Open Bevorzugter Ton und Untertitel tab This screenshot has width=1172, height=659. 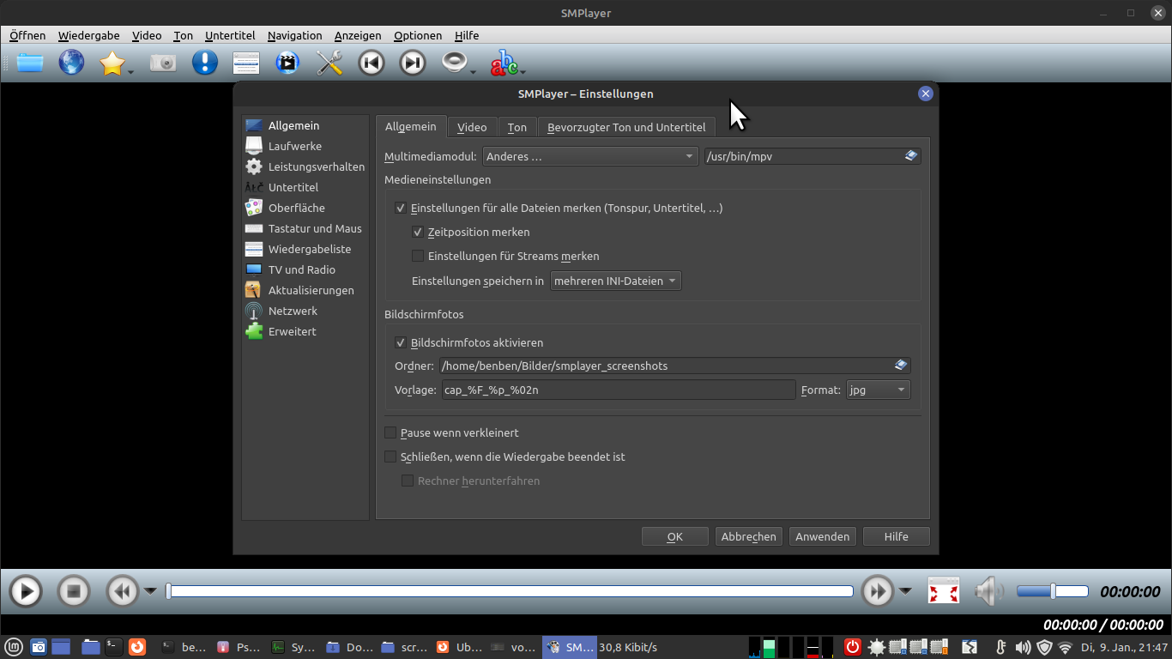tap(626, 127)
